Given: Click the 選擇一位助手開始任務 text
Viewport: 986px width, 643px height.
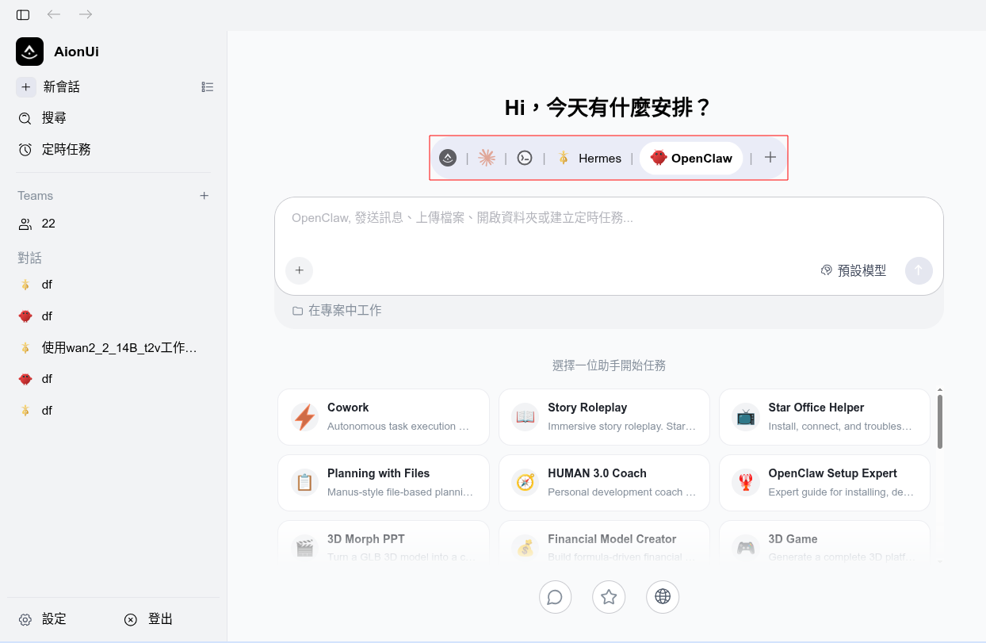Looking at the screenshot, I should coord(609,366).
